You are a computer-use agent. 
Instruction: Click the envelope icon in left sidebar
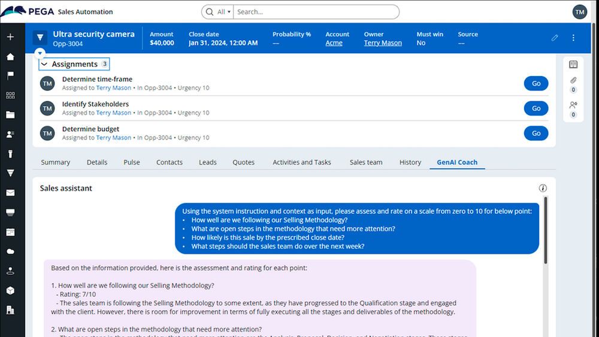[x=10, y=193]
